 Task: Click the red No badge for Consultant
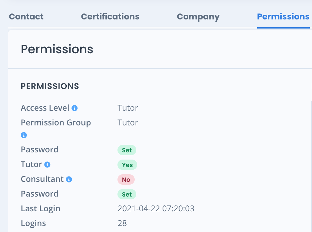tap(126, 180)
